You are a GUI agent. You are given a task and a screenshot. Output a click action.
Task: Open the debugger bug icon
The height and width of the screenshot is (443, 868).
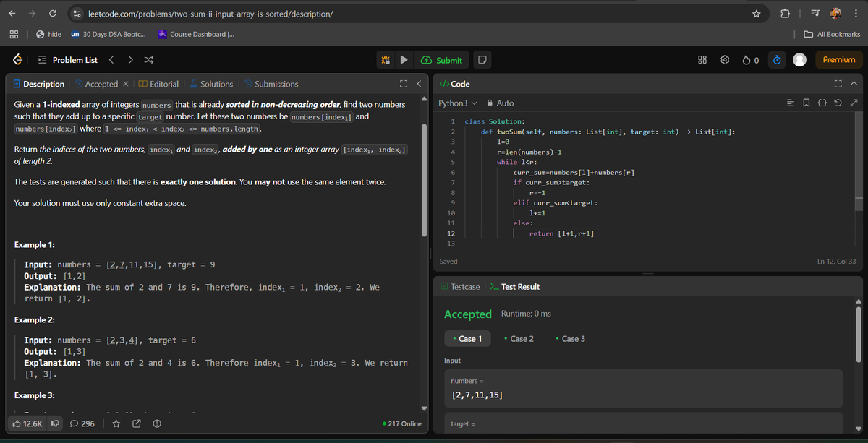click(x=386, y=60)
